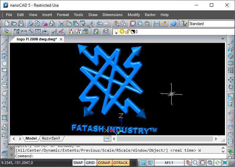Select the Hatch tool

point(4,118)
